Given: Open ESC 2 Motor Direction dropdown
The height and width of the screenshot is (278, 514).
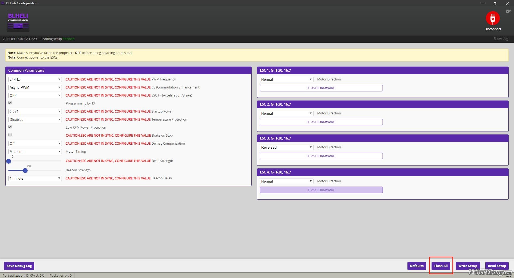Looking at the screenshot, I should pos(287,113).
